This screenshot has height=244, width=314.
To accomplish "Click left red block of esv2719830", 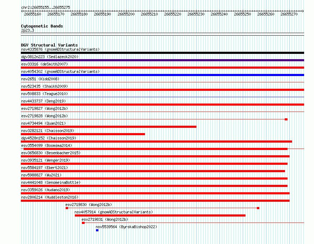I will click(67, 208).
